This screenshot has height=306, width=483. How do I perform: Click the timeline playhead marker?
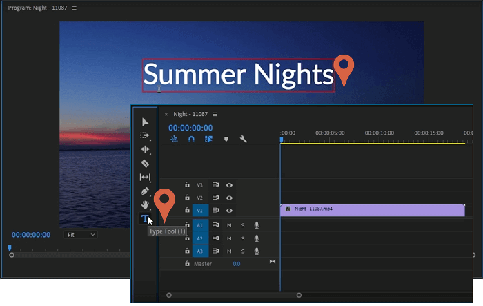click(x=282, y=140)
